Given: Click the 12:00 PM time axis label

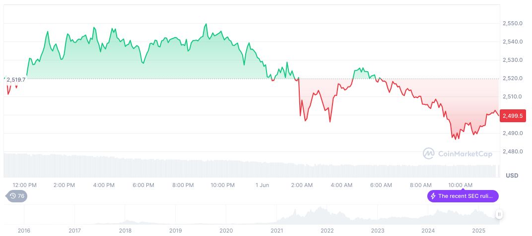Looking at the screenshot, I should 25,185.
